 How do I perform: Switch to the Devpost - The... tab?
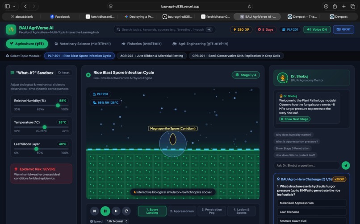point(302,16)
